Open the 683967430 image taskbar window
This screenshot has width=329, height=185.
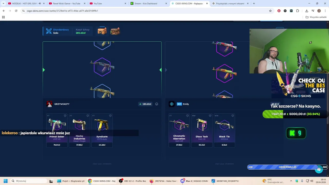point(225,181)
